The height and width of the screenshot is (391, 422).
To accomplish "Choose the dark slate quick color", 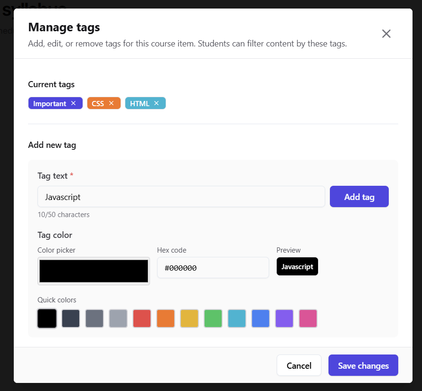I will 71,318.
